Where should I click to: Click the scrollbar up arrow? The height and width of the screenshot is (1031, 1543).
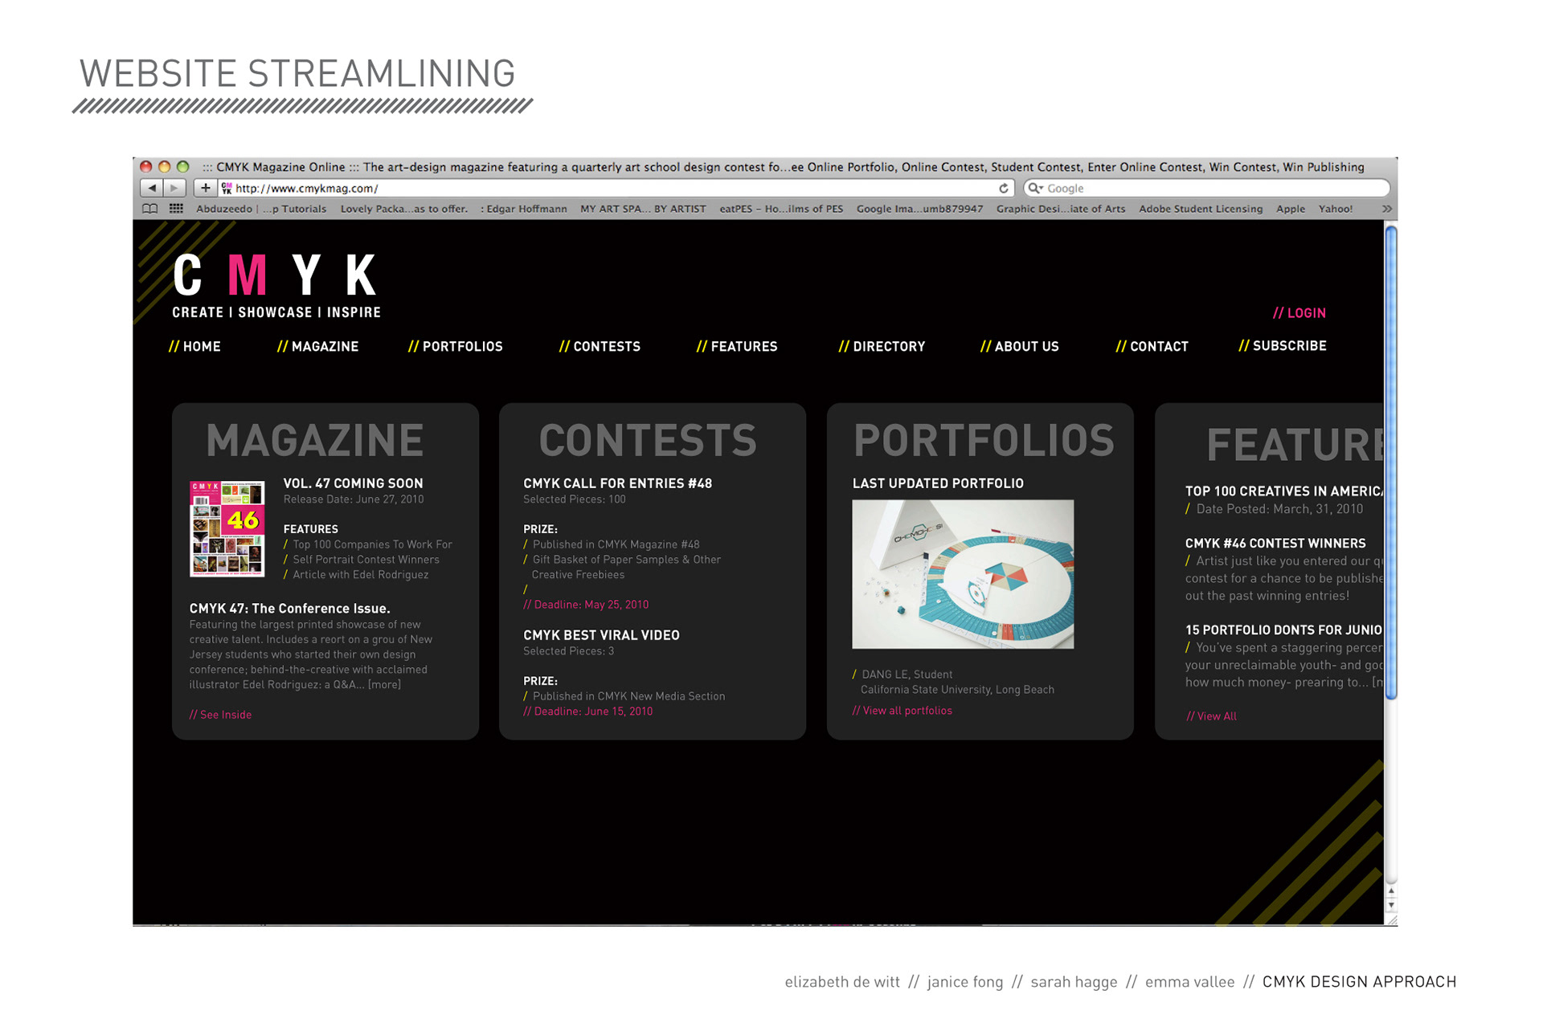click(x=1391, y=890)
